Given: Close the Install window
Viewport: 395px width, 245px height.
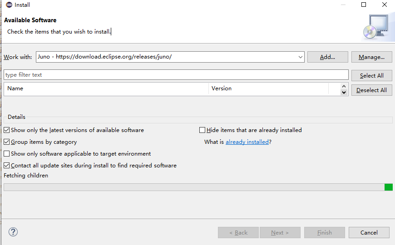Looking at the screenshot, I should point(385,5).
